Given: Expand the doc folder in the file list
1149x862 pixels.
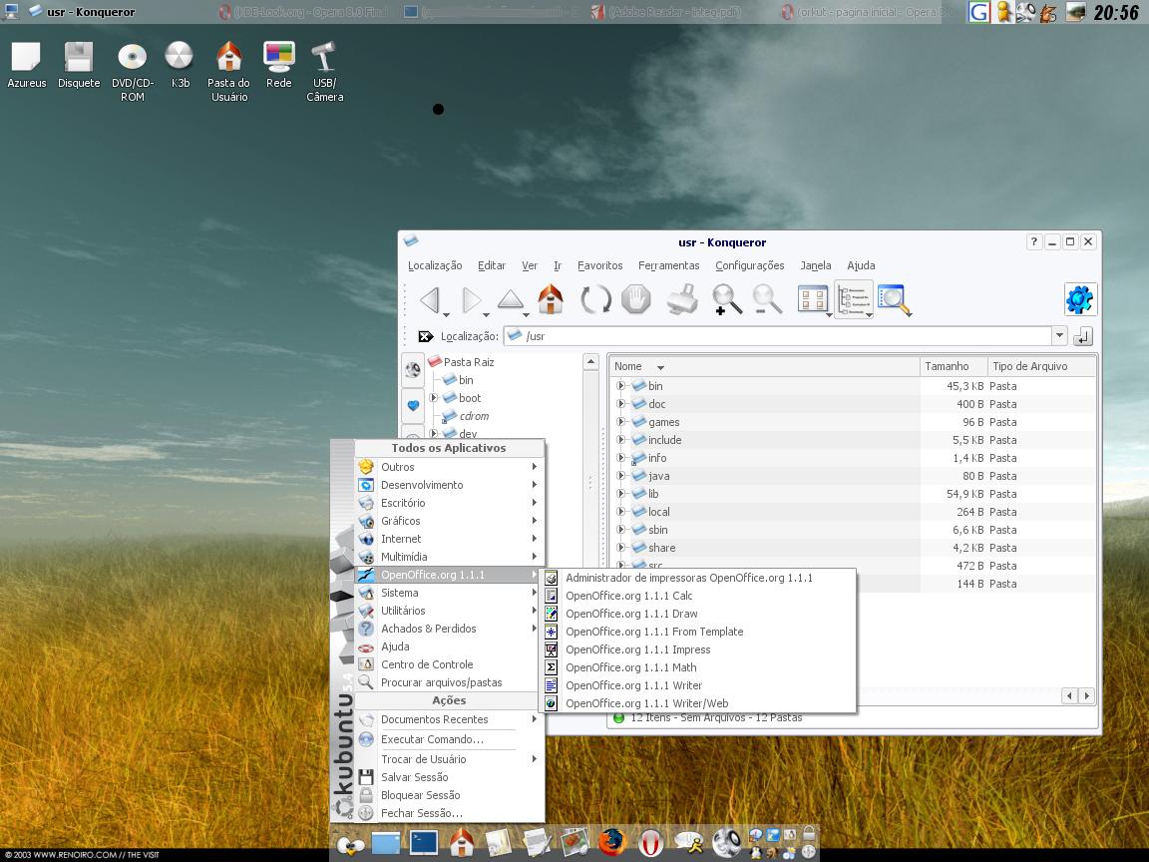Looking at the screenshot, I should pyautogui.click(x=620, y=404).
